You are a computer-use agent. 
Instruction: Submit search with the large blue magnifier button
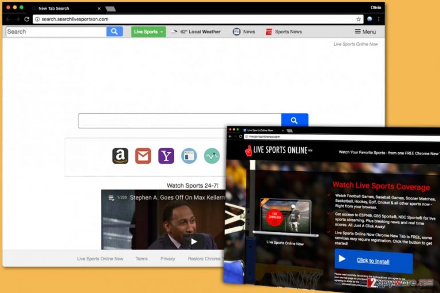click(294, 120)
